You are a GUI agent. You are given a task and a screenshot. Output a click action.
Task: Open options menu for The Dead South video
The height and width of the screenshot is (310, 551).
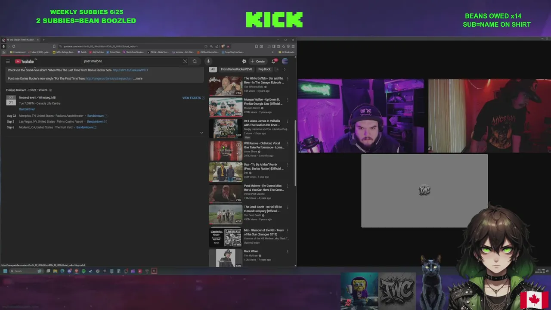coord(288,207)
